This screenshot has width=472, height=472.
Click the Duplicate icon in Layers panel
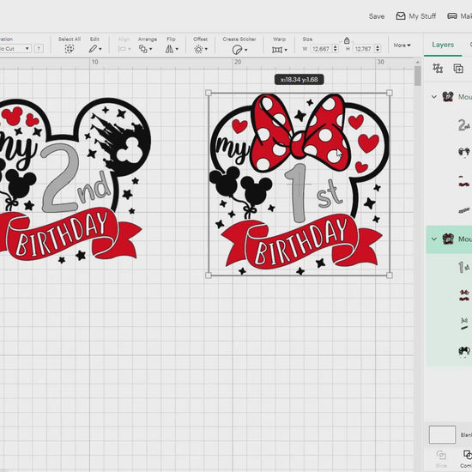pos(458,69)
